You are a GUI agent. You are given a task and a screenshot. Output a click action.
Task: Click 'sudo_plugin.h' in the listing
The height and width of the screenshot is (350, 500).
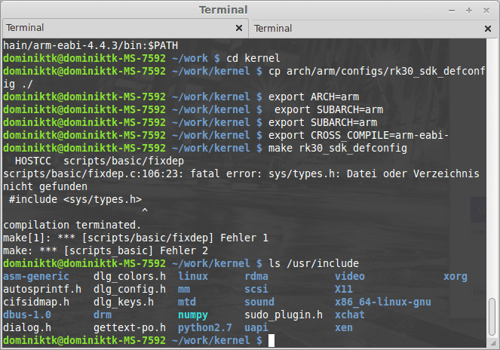coord(284,315)
